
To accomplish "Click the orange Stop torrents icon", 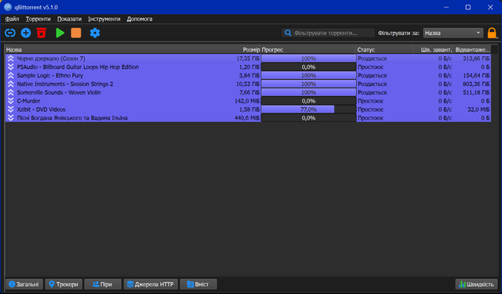I will (76, 33).
